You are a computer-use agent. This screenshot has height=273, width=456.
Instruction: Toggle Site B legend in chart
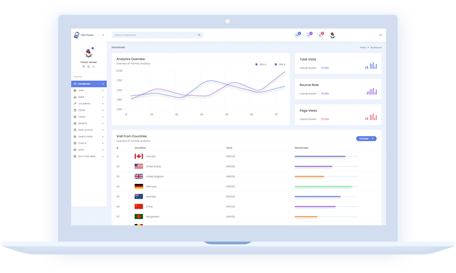(x=279, y=64)
